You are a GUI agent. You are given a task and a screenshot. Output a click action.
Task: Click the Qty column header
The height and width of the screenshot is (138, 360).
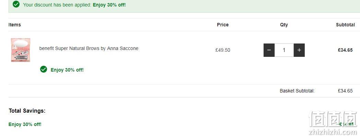point(284,25)
